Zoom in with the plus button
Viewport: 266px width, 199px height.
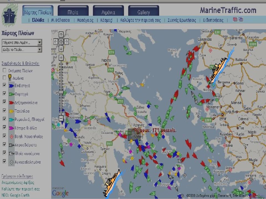click(61, 57)
